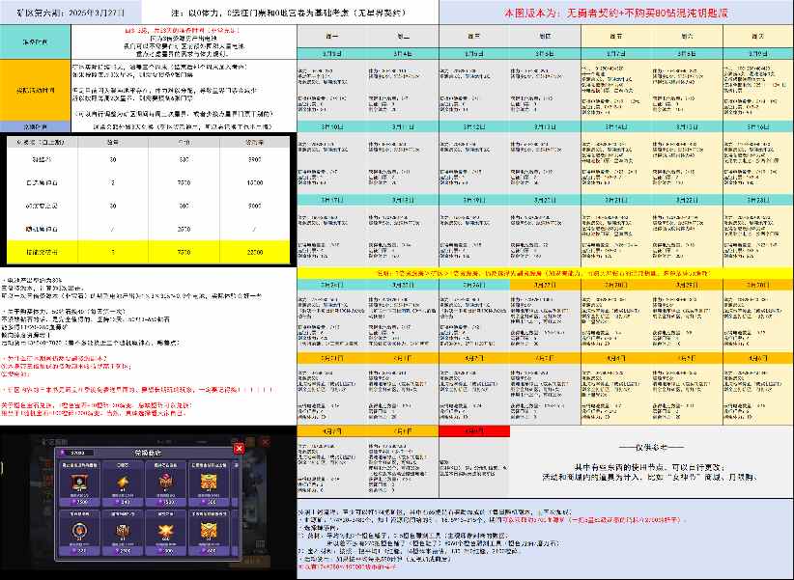Close the 兑换商店 dialog via red X
Viewport: 794px width, 580px height.
(x=239, y=449)
